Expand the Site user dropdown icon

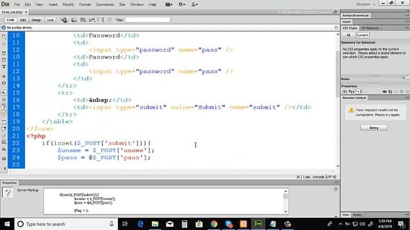(195, 4)
